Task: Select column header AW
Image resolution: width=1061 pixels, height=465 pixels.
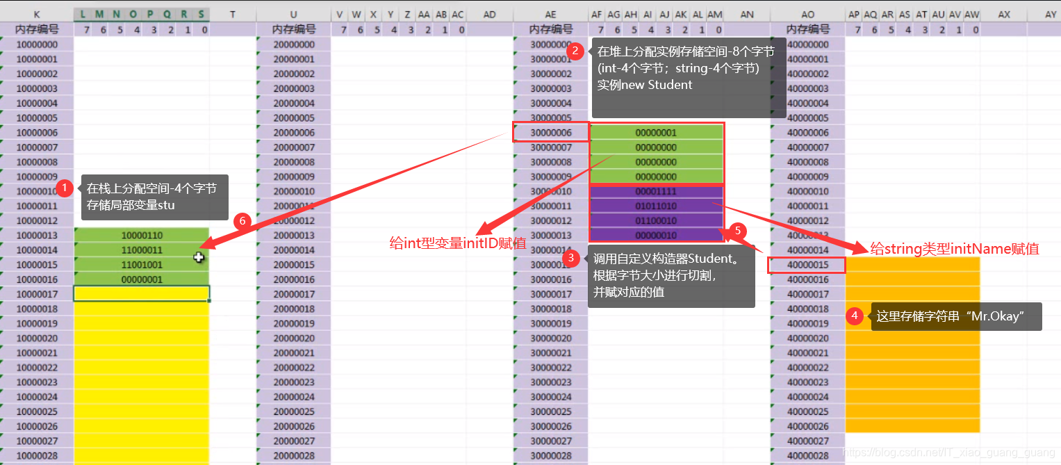Action: coord(972,14)
